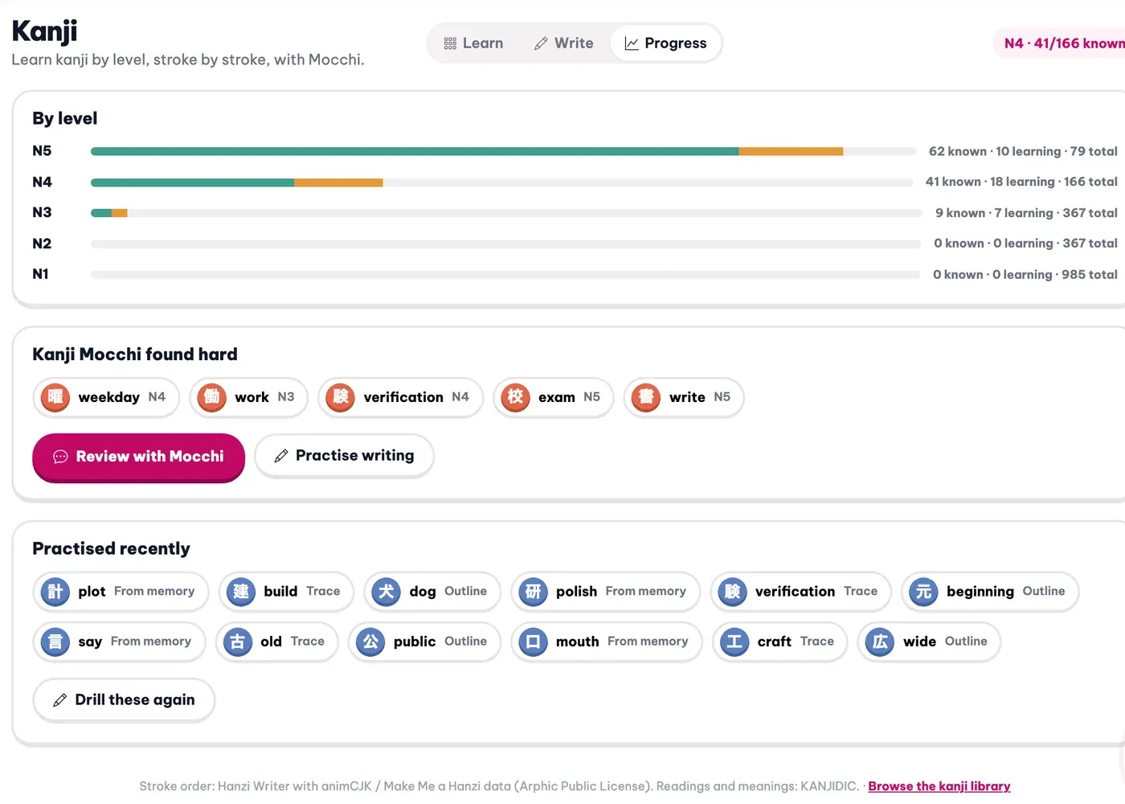
Task: Click the dog kanji icon
Action: pos(387,592)
